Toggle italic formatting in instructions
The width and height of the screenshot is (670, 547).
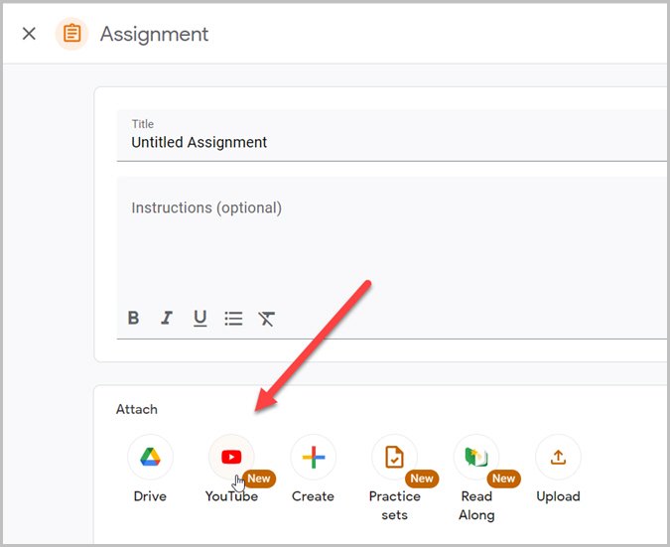coord(167,318)
